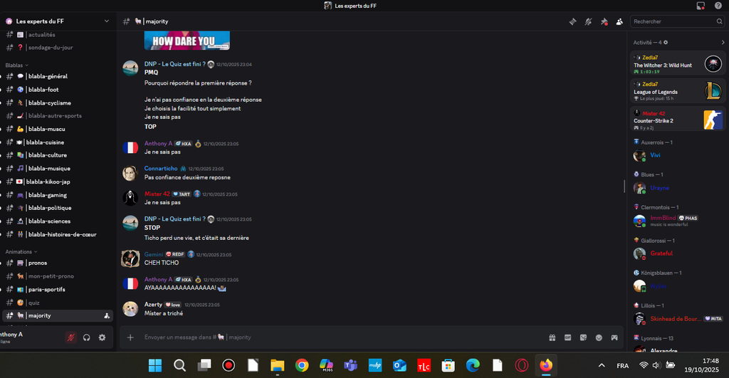729x378 pixels.
Task: Click the username Connarticho in chat
Action: pyautogui.click(x=161, y=168)
